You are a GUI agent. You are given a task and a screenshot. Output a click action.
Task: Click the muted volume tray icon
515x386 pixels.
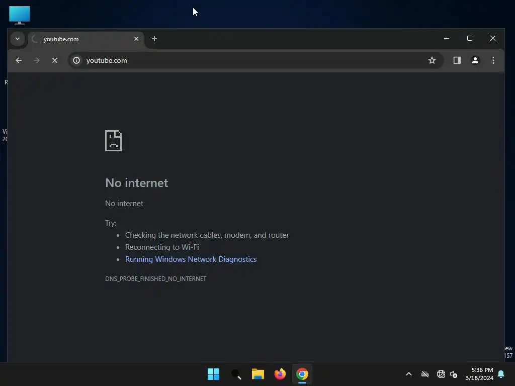click(454, 374)
